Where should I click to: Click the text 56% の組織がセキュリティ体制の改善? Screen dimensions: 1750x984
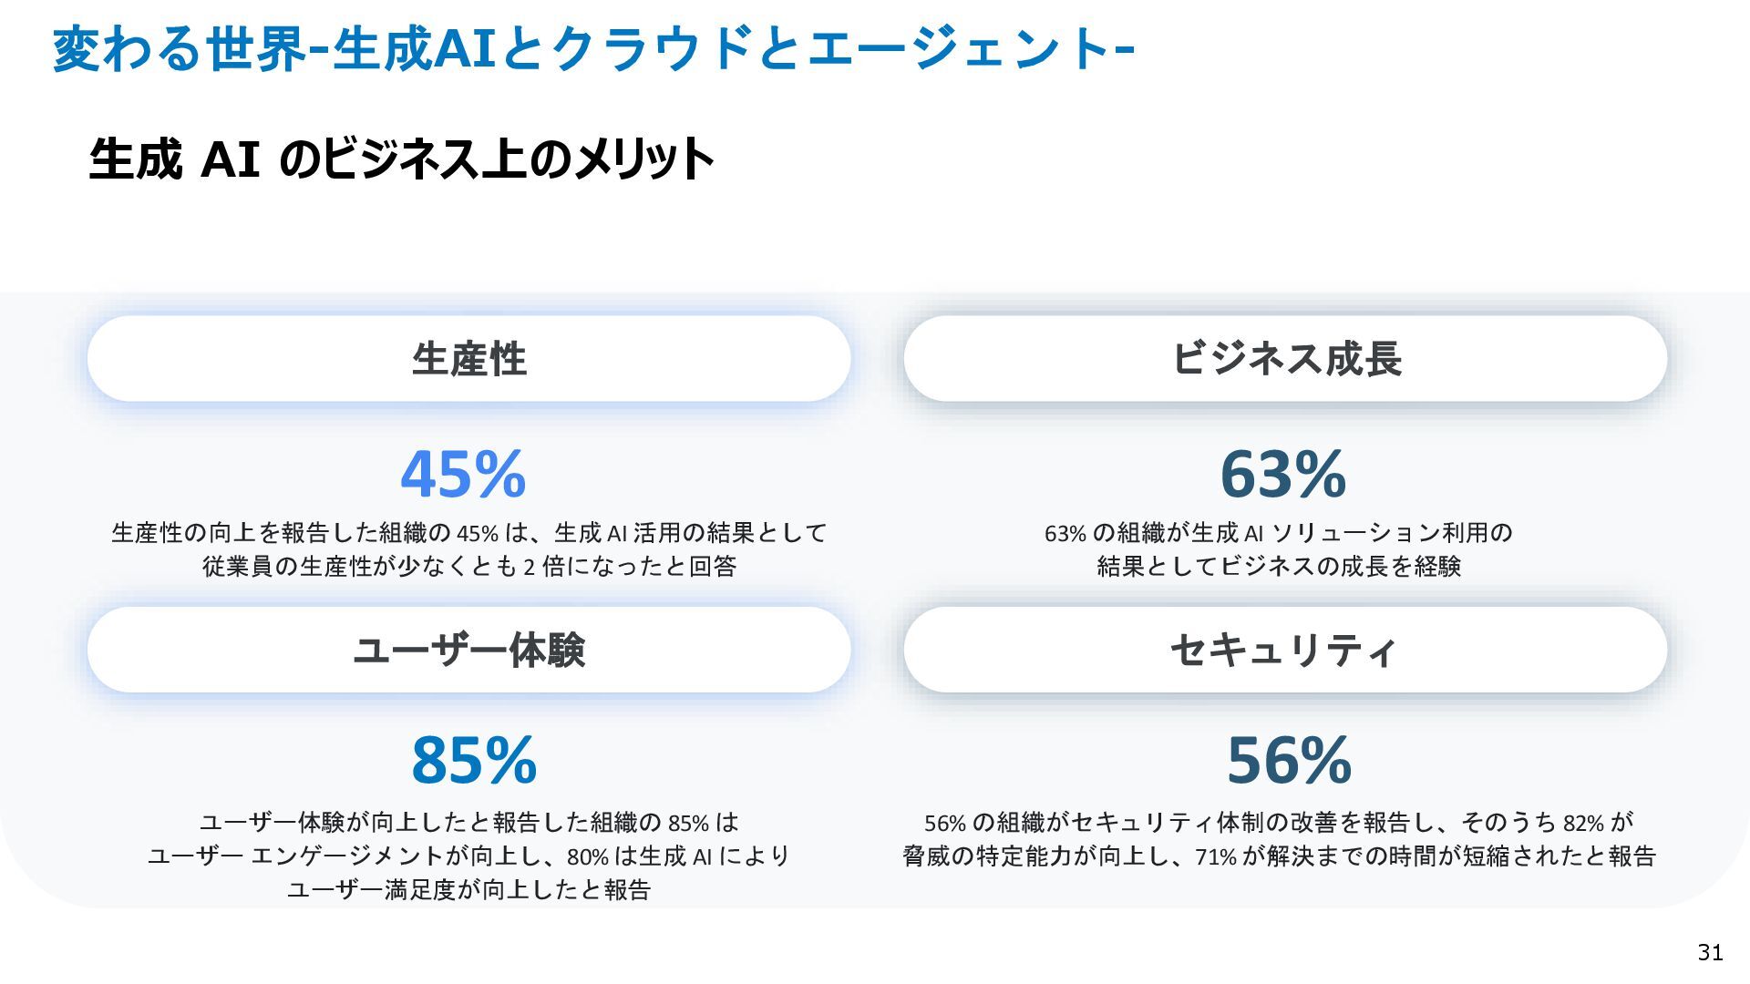click(x=1279, y=822)
